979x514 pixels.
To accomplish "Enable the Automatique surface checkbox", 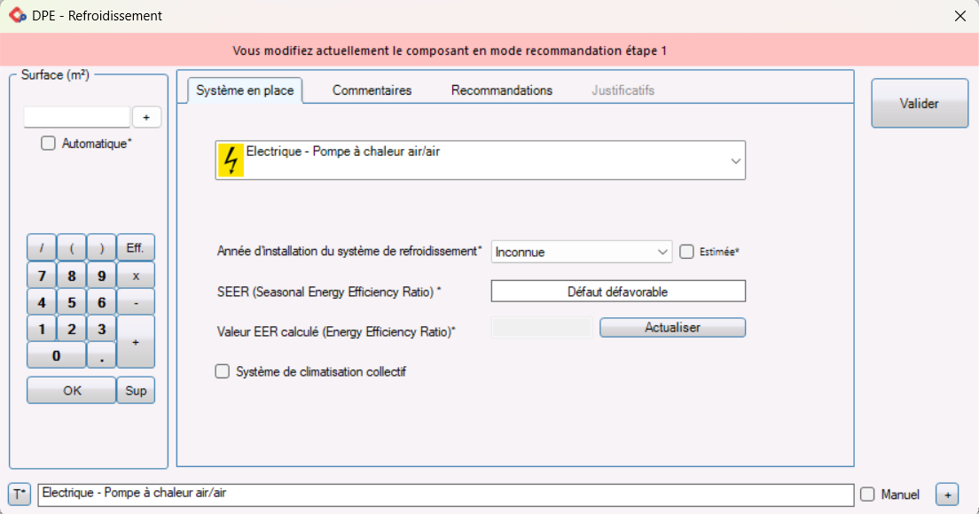I will 49,144.
